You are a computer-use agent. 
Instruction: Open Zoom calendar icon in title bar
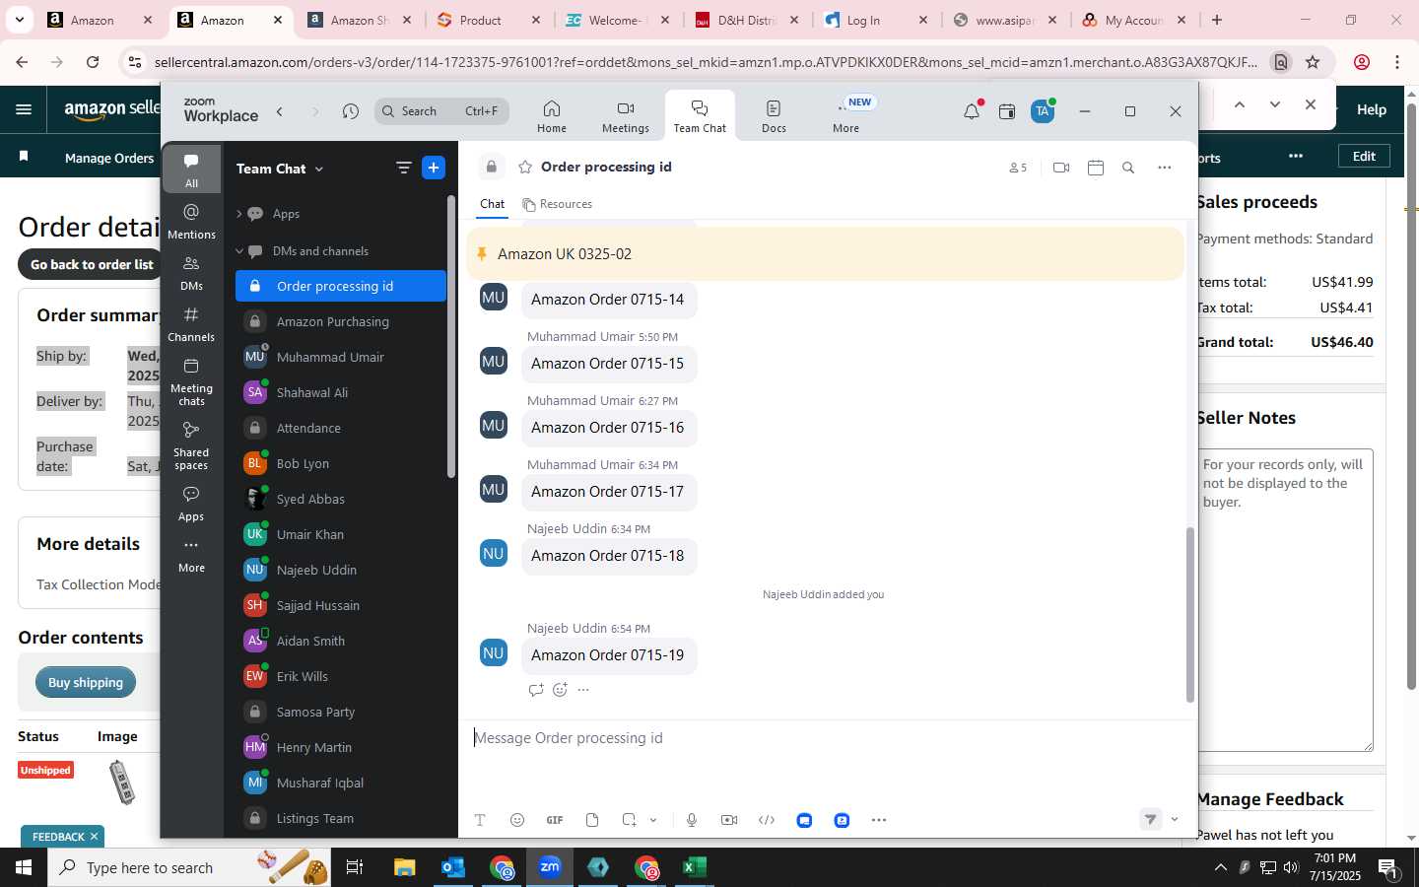[1007, 111]
